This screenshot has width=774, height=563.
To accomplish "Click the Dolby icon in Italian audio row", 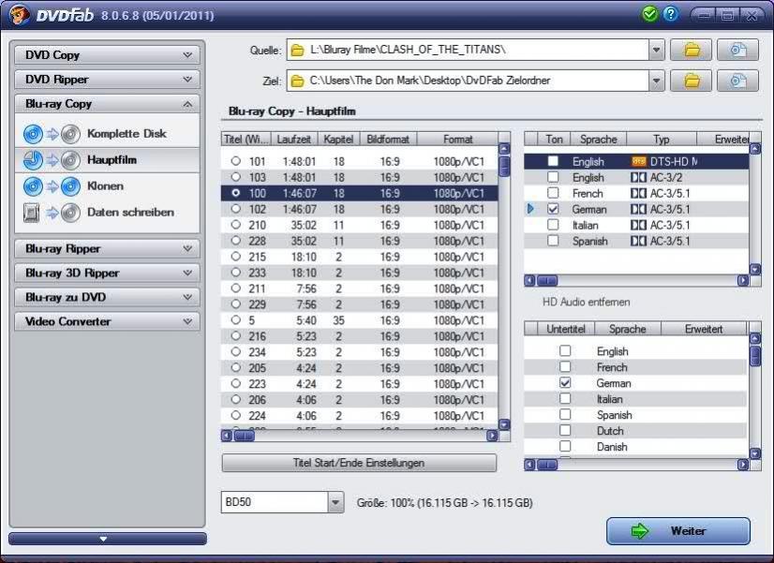I will [x=638, y=225].
